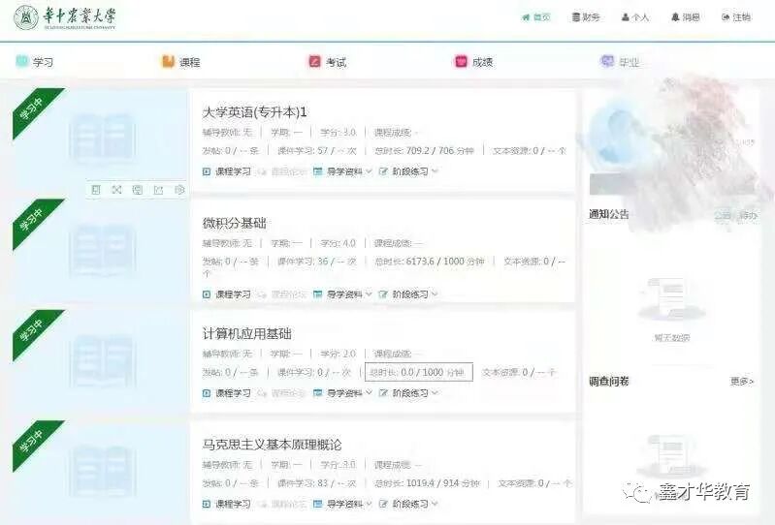Click 注销 to log out
775x525 pixels.
pos(736,17)
